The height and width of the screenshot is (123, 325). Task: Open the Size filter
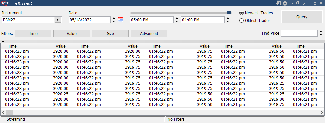point(110,33)
